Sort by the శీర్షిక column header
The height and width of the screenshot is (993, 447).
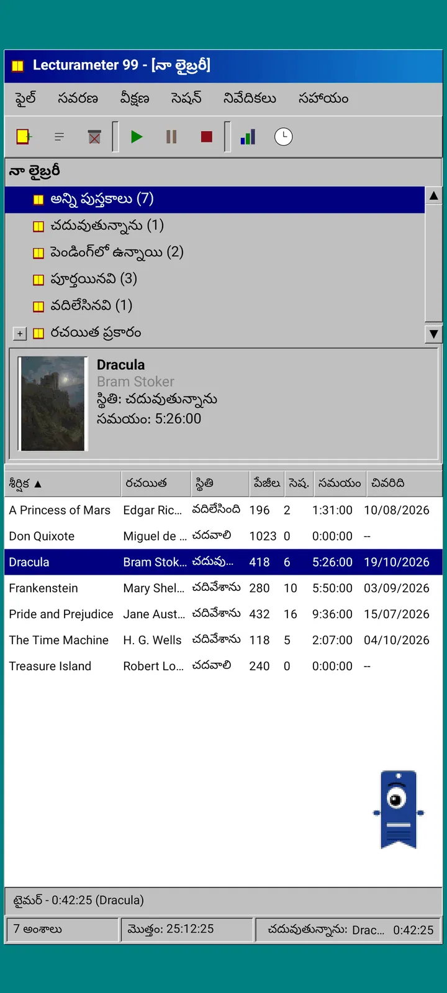pos(63,483)
